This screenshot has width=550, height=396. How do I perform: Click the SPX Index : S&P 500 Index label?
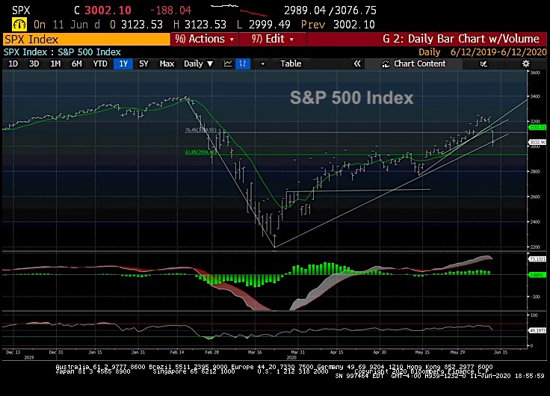[x=62, y=52]
